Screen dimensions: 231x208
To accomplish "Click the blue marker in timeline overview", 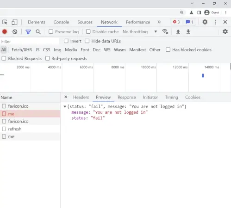I will (203, 75).
